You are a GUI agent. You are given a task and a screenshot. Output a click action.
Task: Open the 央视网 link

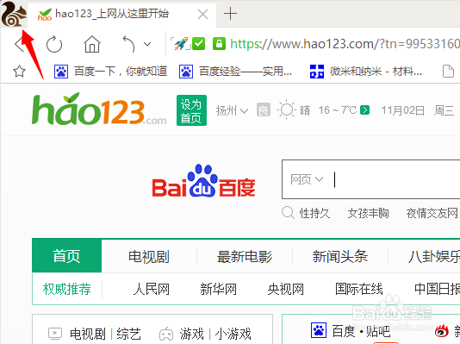(x=285, y=289)
